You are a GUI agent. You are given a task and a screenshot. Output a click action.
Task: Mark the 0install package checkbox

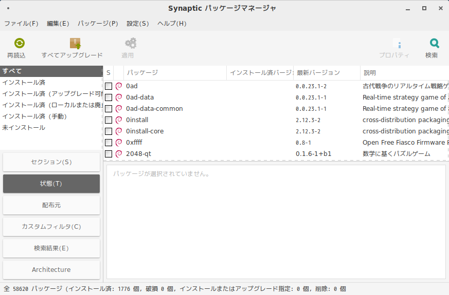109,120
